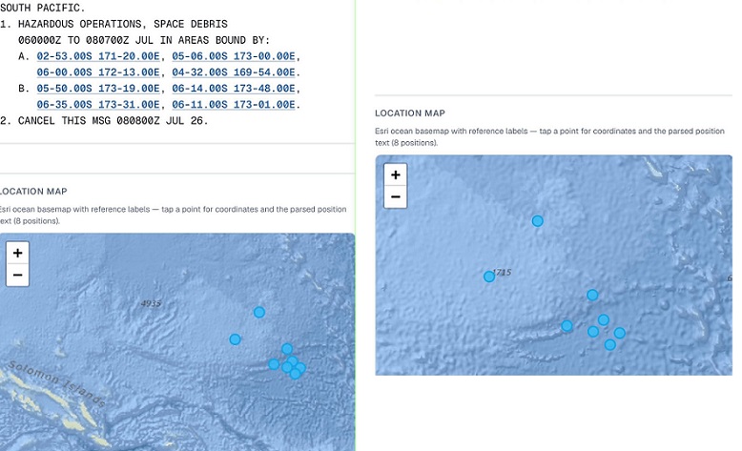
Task: Open coordinate link 04-32.00S 169-54.00E
Action: pos(234,72)
